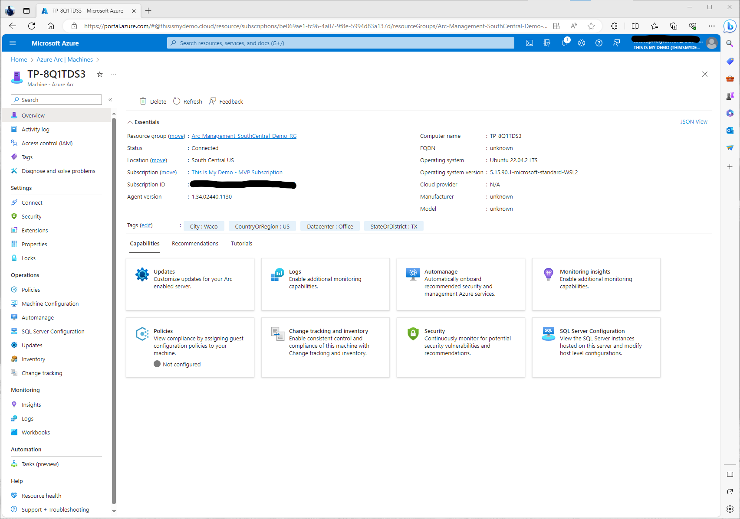Open JSON View of Essentials
740x519 pixels.
tap(694, 121)
